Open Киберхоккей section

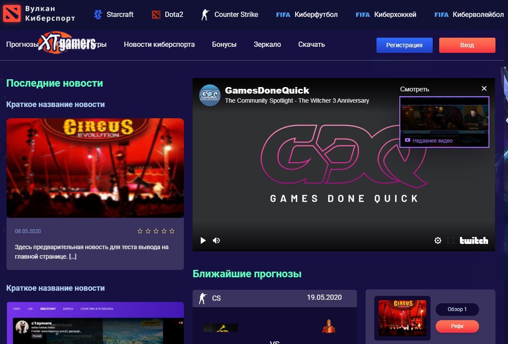tap(395, 15)
